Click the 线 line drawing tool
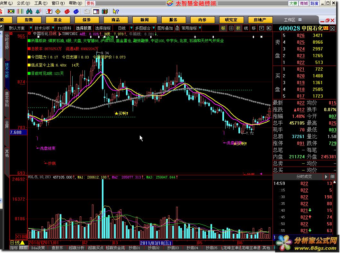Screen dimensions: 340x253 coord(246,28)
